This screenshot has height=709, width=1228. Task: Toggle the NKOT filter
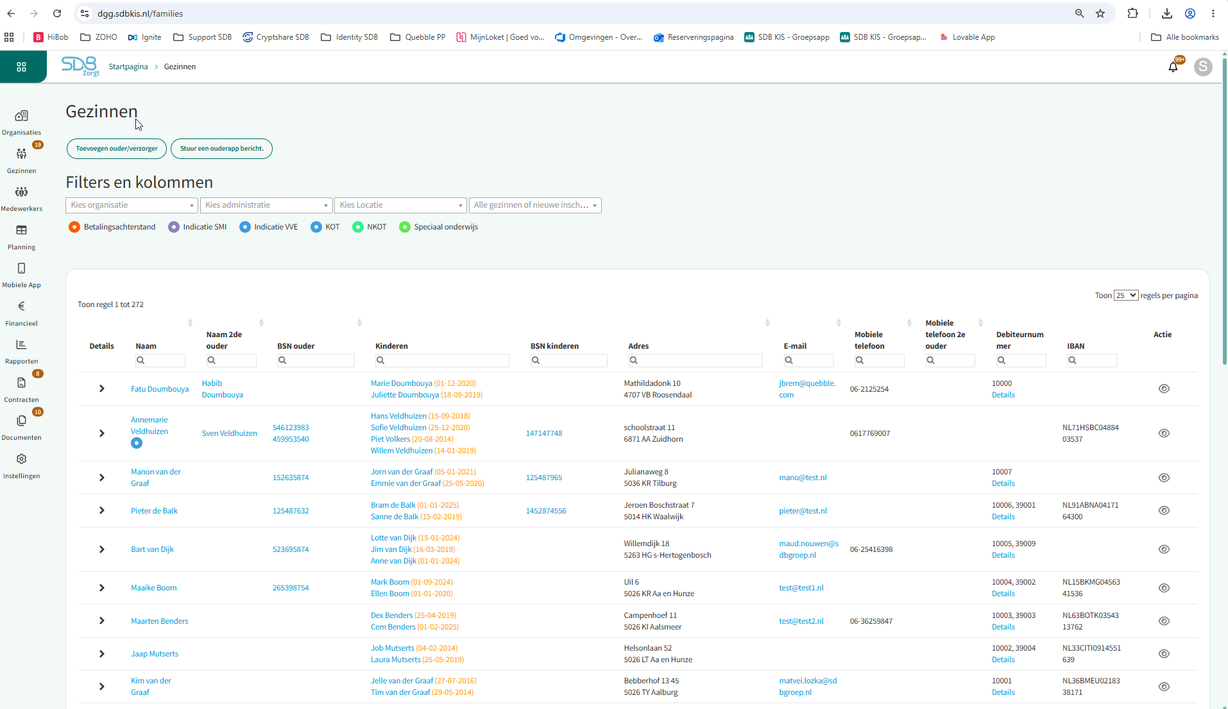(x=358, y=227)
